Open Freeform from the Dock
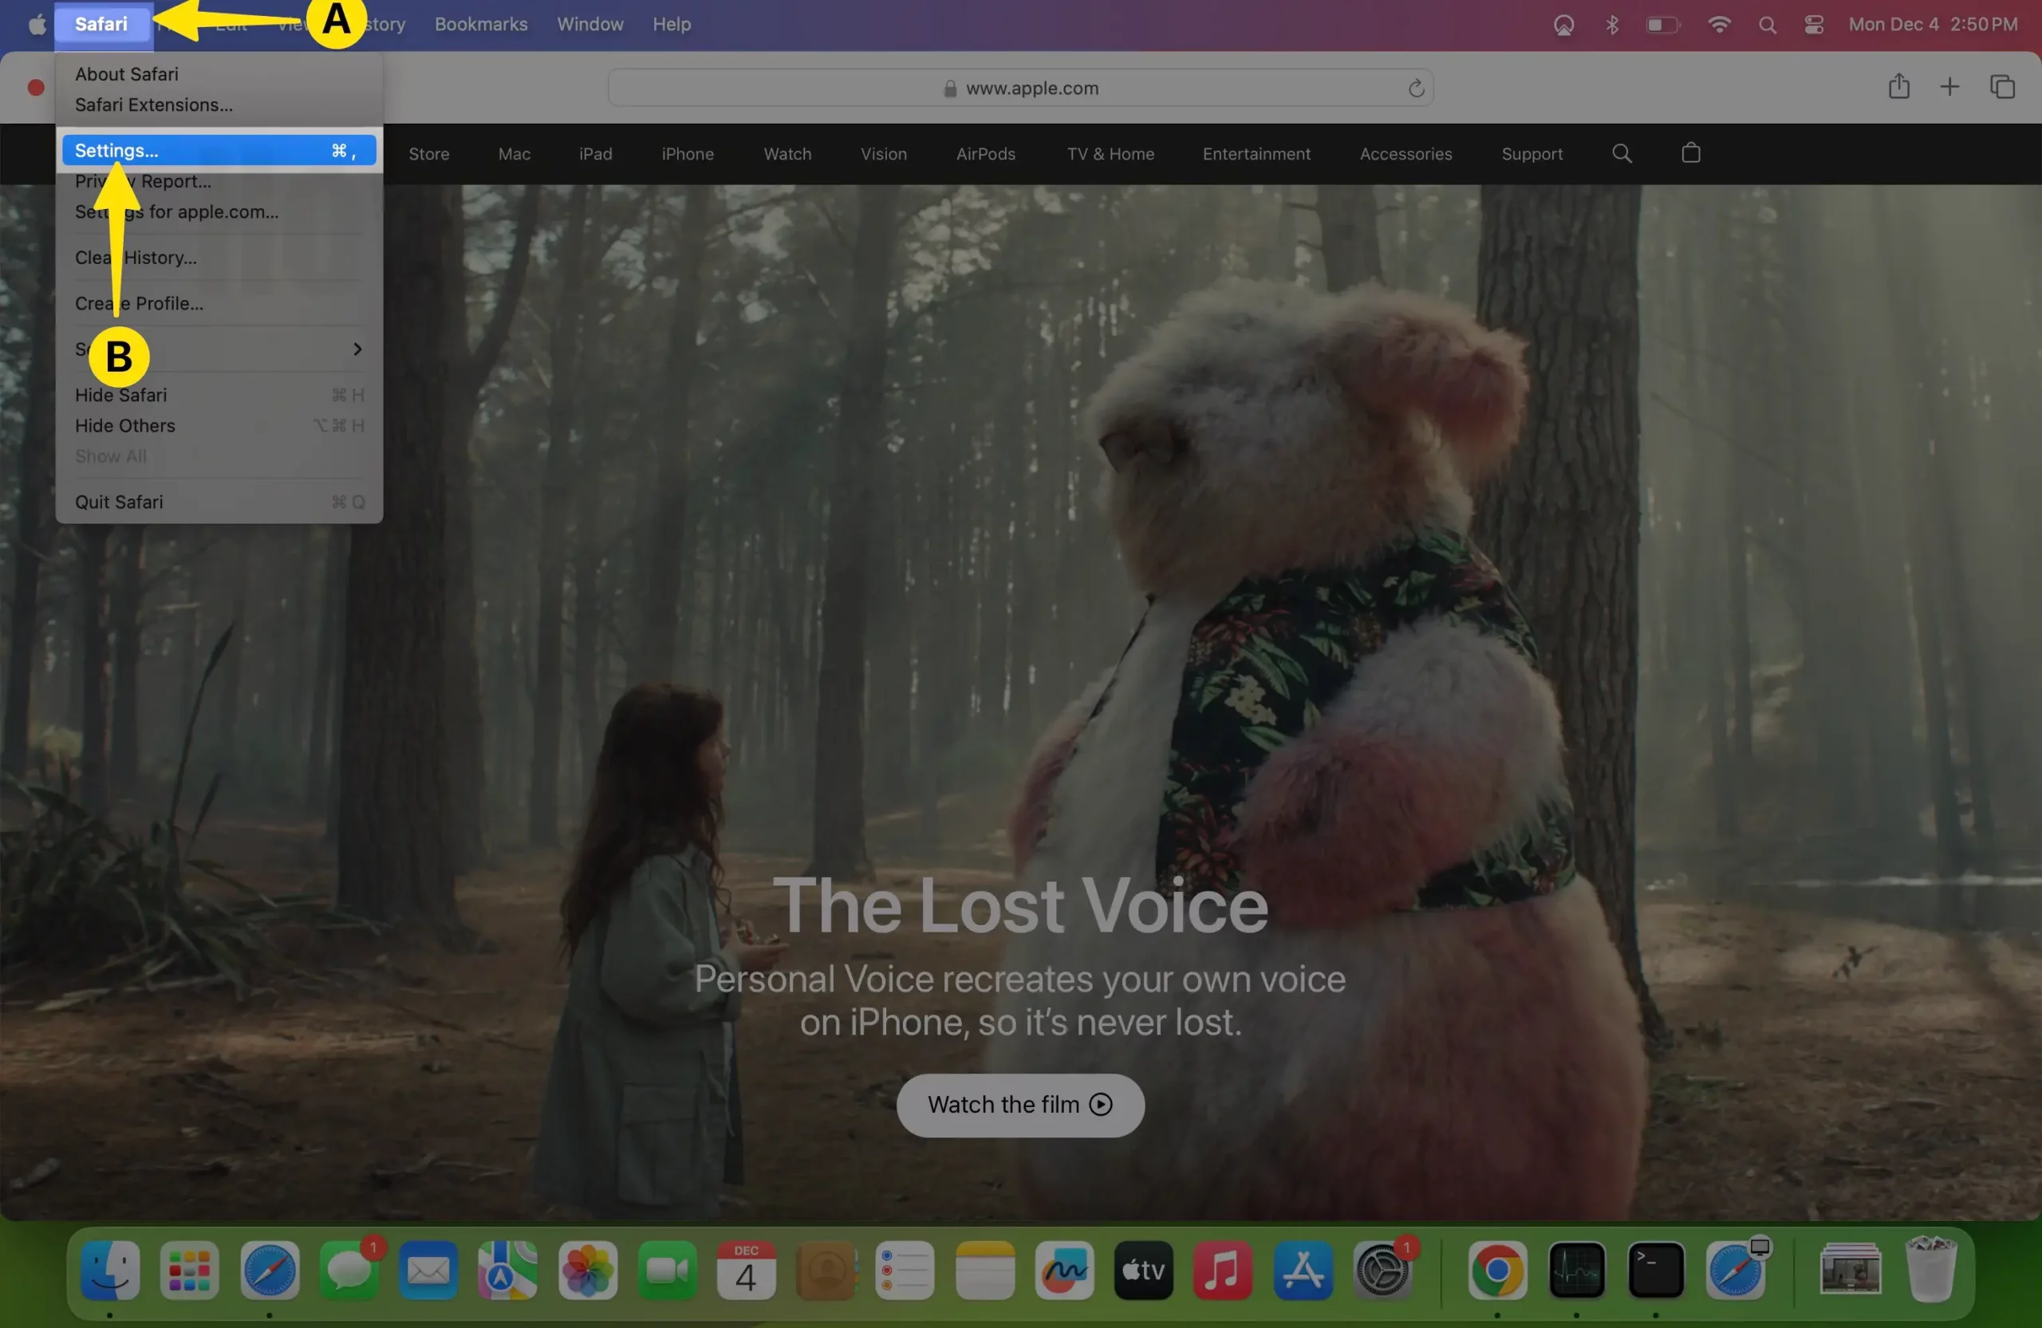2042x1328 pixels. pos(1065,1271)
